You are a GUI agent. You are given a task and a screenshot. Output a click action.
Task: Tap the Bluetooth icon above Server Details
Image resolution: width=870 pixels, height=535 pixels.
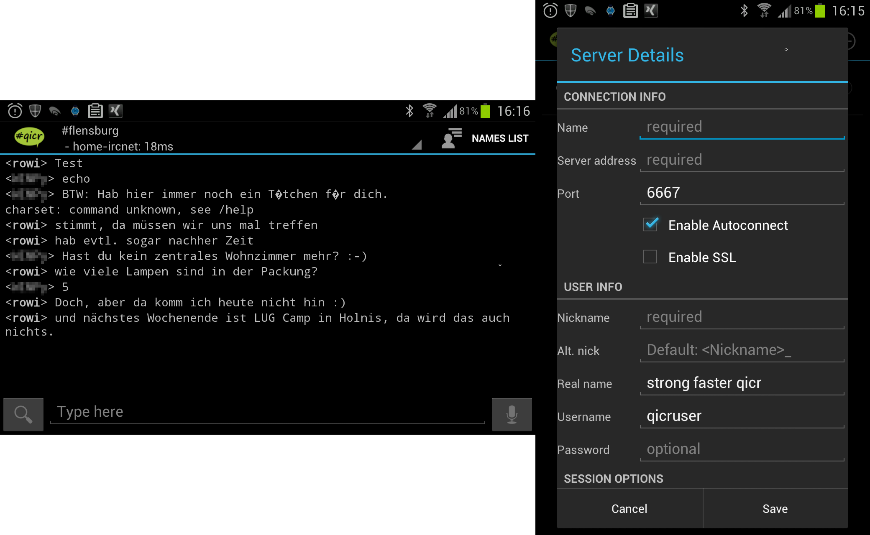pyautogui.click(x=744, y=10)
